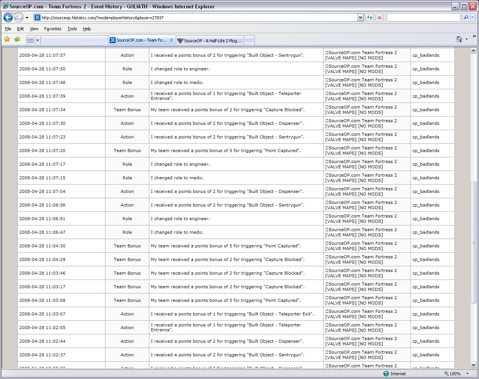Show more toolbar commands via the chevron
The width and height of the screenshot is (479, 379).
coord(474,36)
